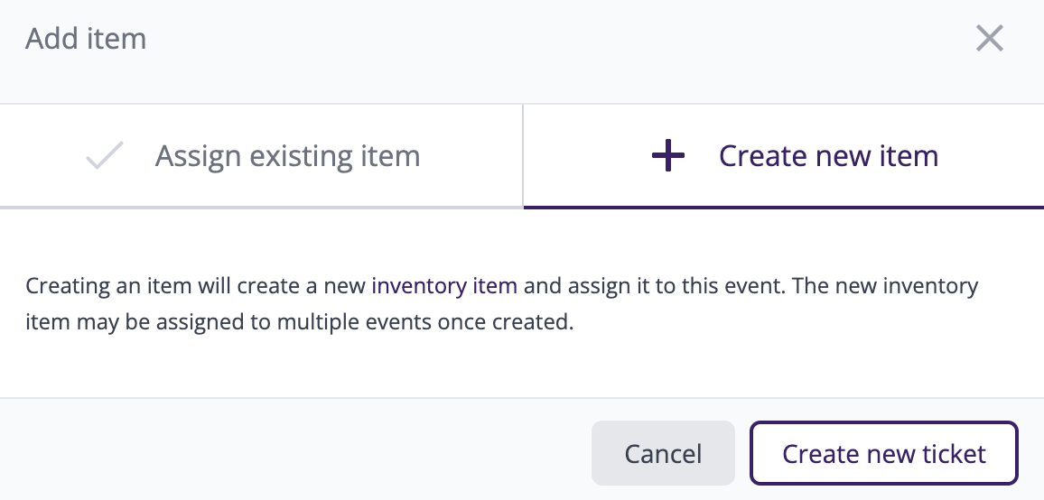1044x500 pixels.
Task: Click the empty header area beside Add item
Action: [x=542, y=39]
